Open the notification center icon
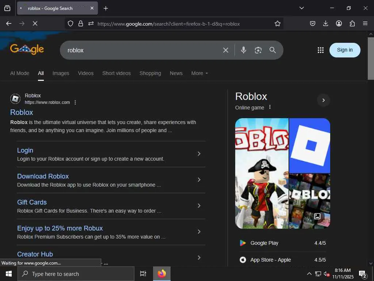This screenshot has height=281, width=374. click(x=363, y=274)
